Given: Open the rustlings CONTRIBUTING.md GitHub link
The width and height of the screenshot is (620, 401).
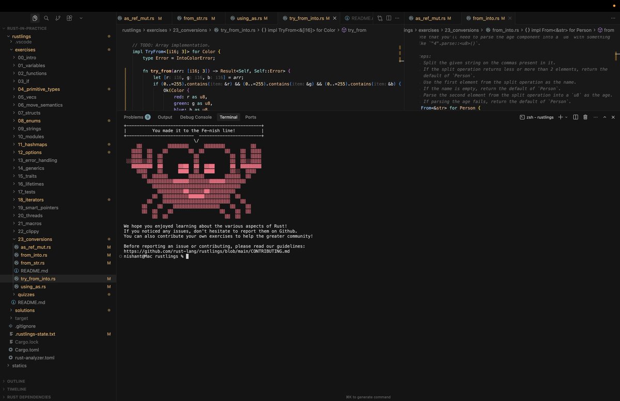Looking at the screenshot, I should 207,251.
